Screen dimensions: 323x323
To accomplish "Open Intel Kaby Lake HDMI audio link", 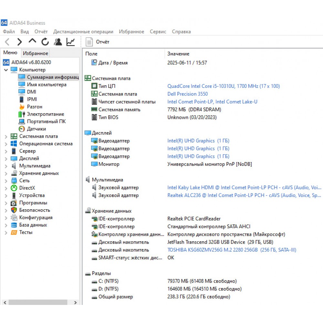I will tap(244, 187).
